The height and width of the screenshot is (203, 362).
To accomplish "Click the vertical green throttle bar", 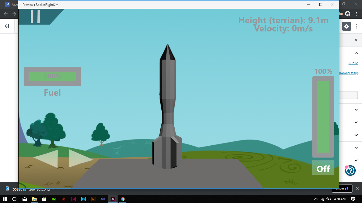I will click(x=323, y=117).
